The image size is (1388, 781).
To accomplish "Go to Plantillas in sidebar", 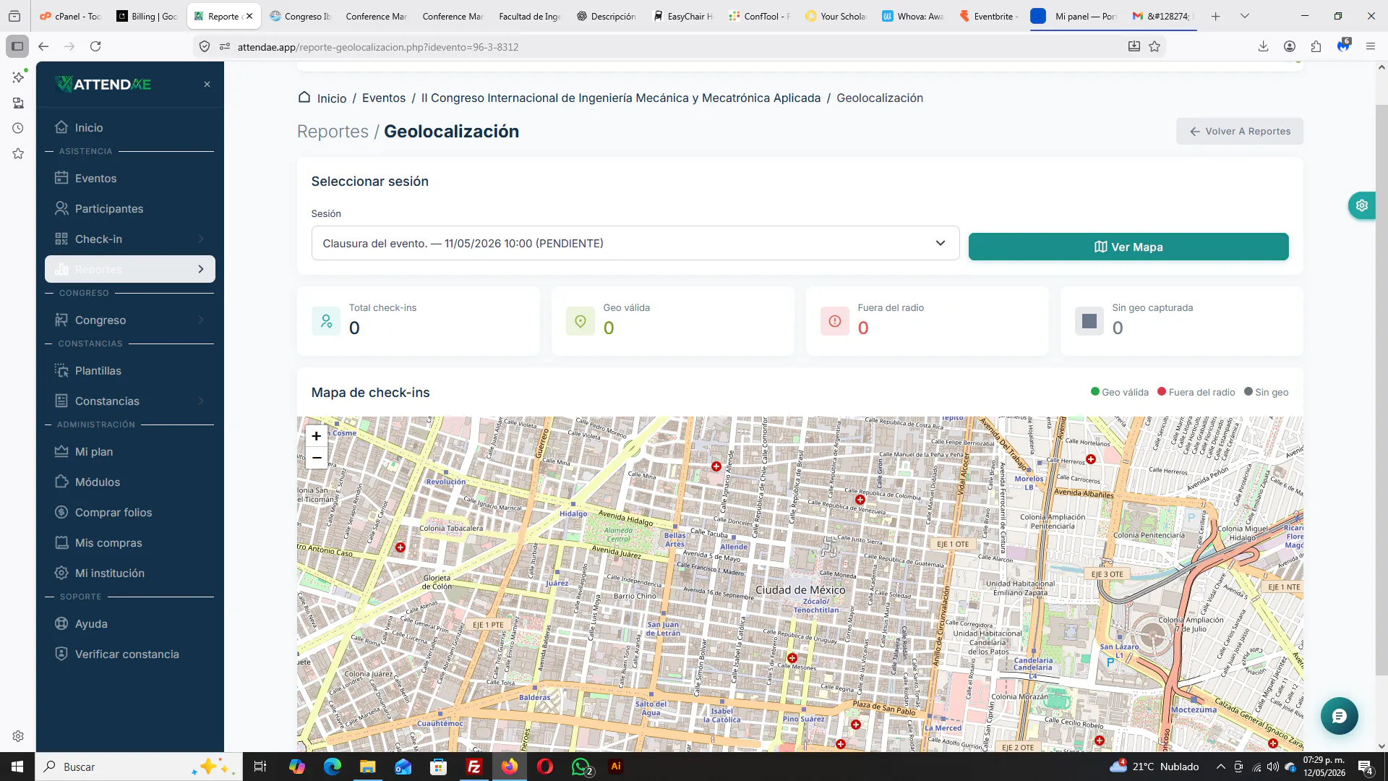I will point(130,370).
